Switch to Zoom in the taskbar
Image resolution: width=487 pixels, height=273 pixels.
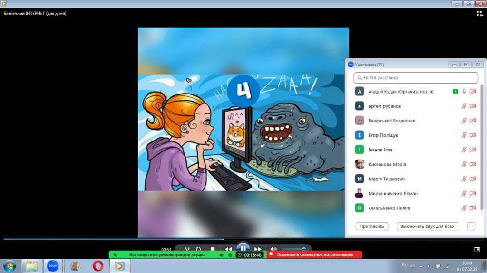tap(53, 266)
